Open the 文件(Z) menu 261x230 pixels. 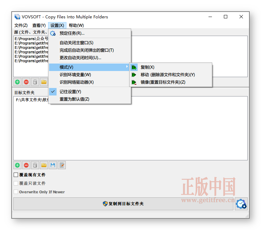pyautogui.click(x=21, y=25)
